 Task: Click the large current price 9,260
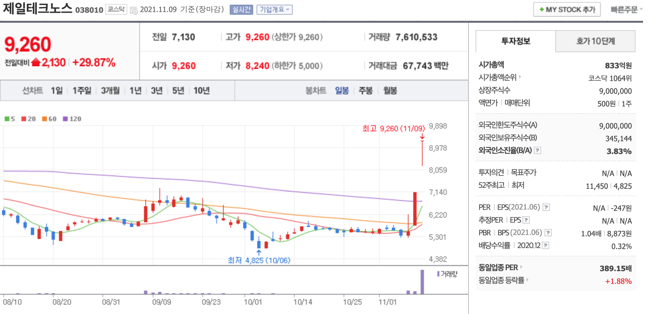pos(28,45)
